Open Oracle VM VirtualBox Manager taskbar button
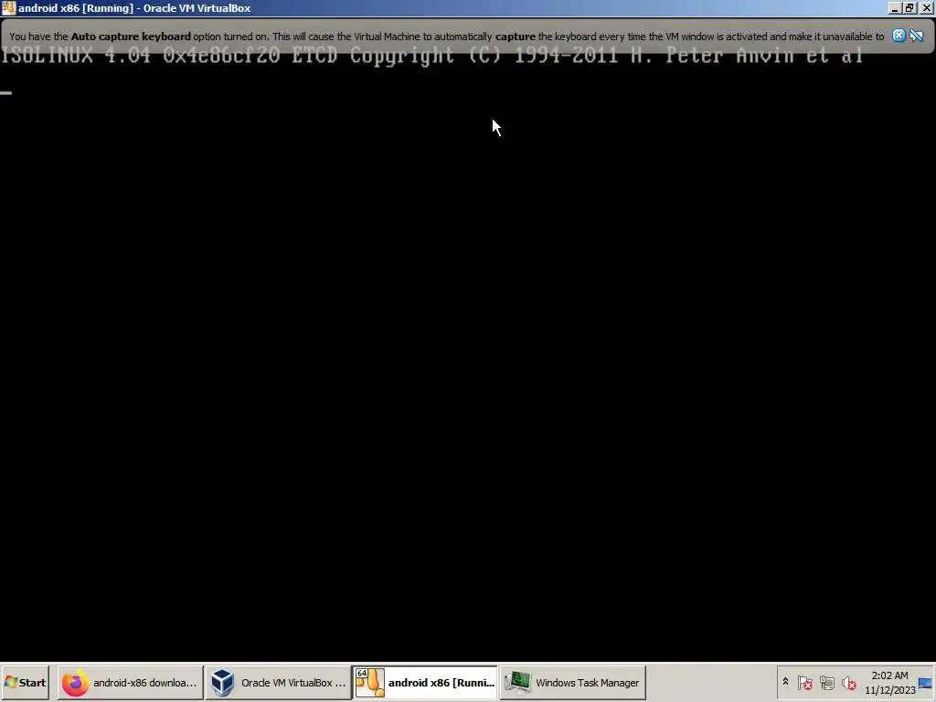 (x=278, y=682)
